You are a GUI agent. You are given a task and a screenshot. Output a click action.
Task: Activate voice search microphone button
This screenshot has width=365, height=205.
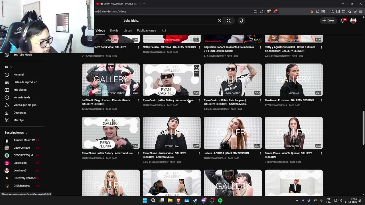242,21
